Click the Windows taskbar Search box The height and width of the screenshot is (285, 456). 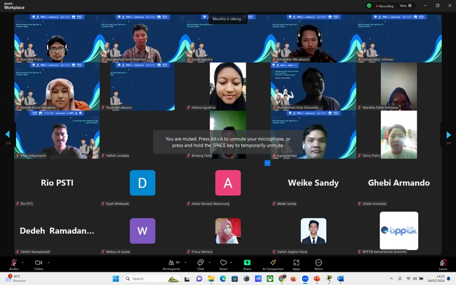pyautogui.click(x=150, y=279)
